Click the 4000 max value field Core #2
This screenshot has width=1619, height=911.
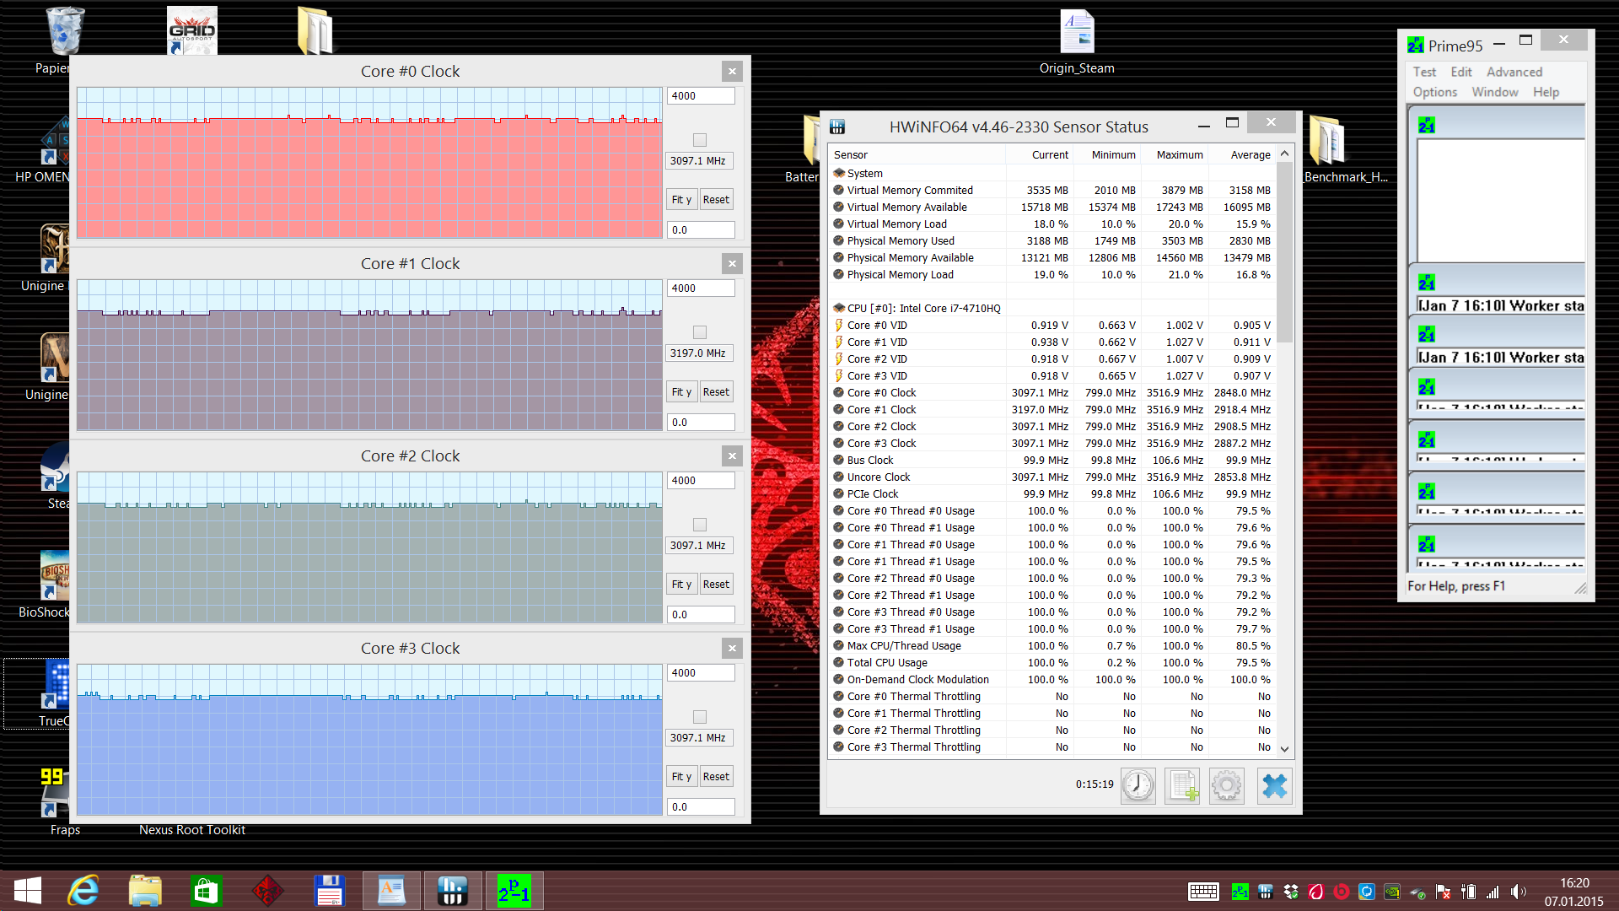tap(700, 481)
